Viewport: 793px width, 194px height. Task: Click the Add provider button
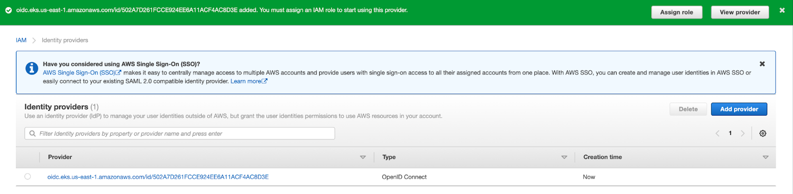(x=739, y=109)
